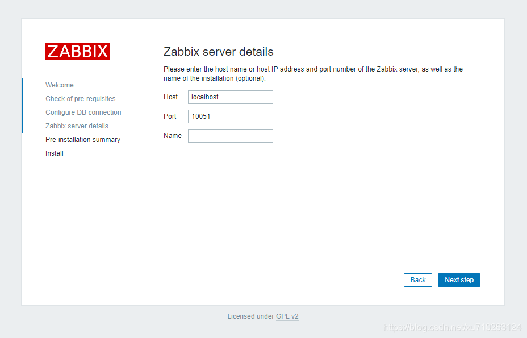The height and width of the screenshot is (338, 527).
Task: Click the Zabbix server details page heading
Action: click(219, 52)
